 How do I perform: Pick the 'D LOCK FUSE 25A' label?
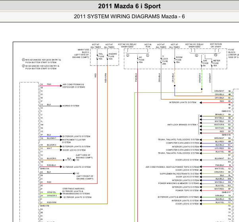click(165, 60)
